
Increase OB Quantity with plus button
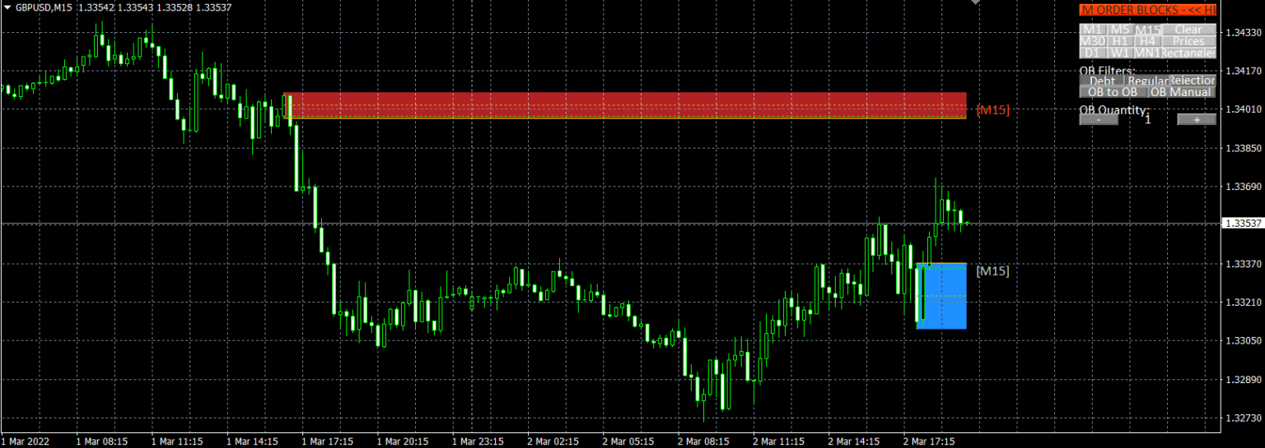[x=1197, y=119]
